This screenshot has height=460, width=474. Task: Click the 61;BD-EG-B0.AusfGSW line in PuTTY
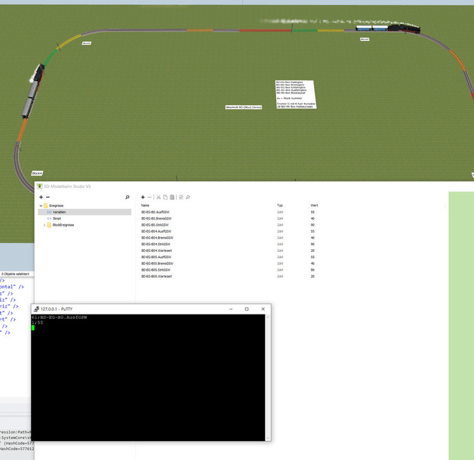59,317
